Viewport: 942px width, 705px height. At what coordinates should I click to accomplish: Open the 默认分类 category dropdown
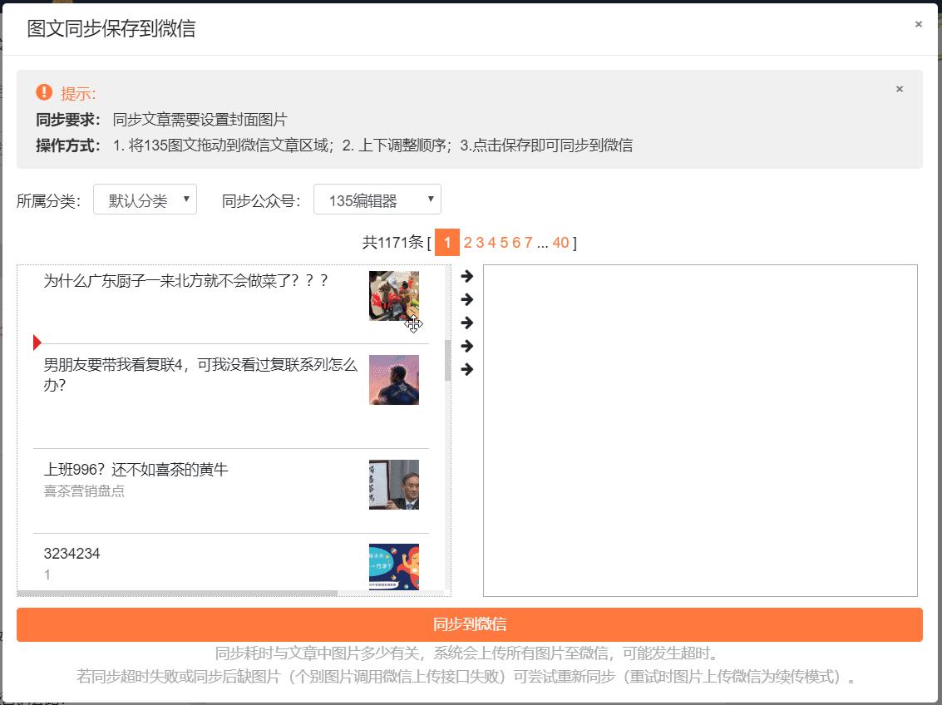(145, 198)
